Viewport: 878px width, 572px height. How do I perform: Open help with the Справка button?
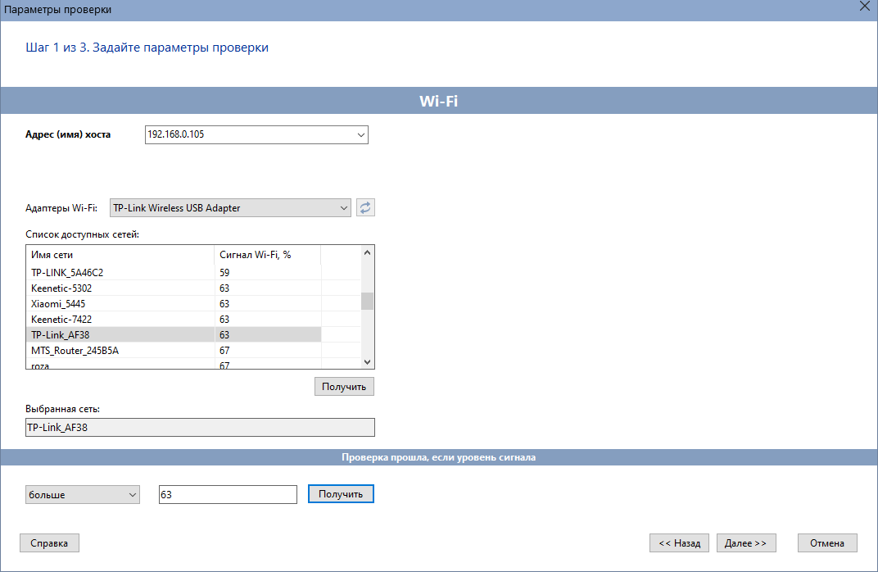[49, 542]
